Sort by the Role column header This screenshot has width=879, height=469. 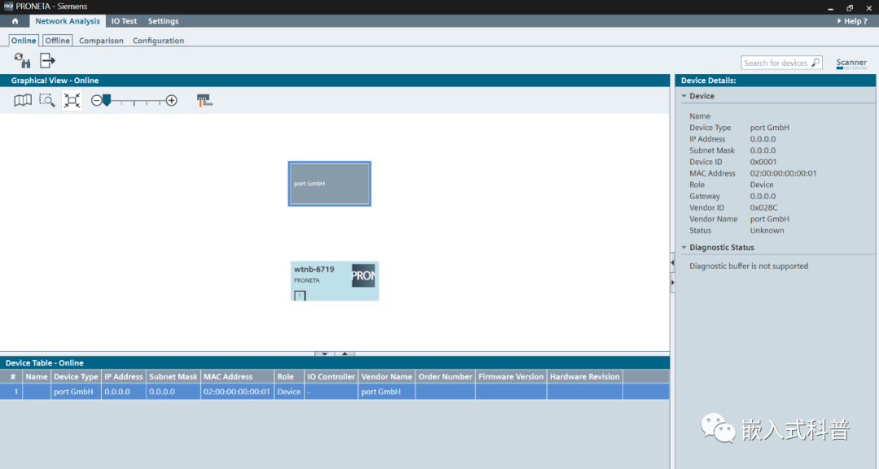pyautogui.click(x=289, y=376)
